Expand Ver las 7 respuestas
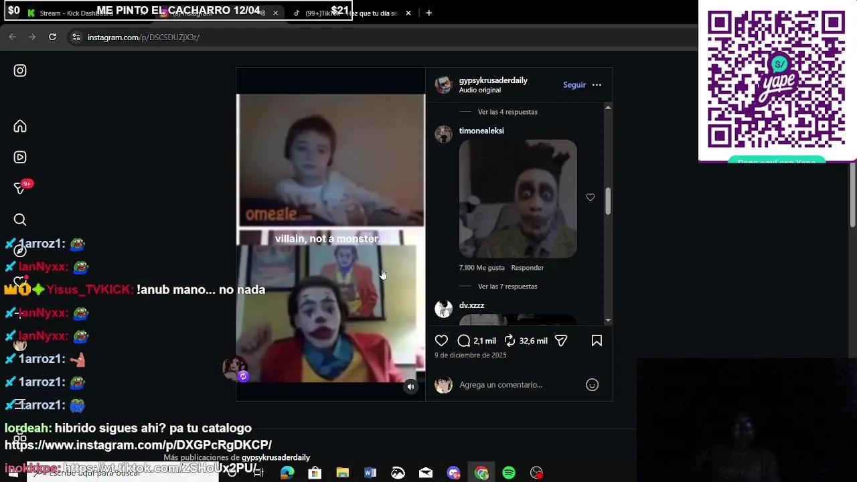The image size is (857, 482). 508,287
